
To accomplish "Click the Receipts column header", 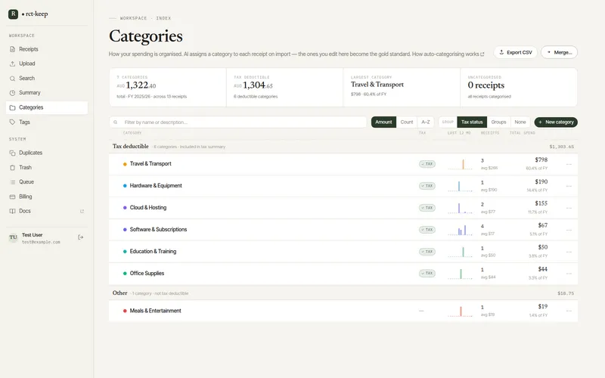I will (x=489, y=133).
